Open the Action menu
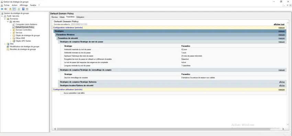Image resolution: width=292 pixels, height=136 pixels. [x=14, y=5]
